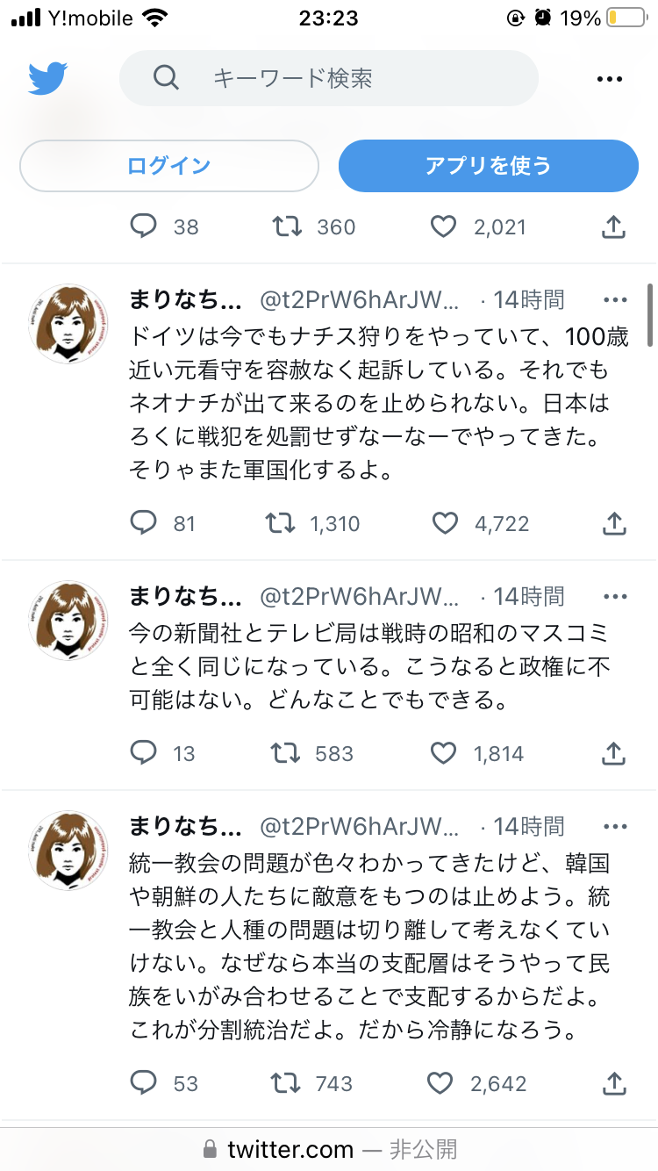Open more options on the 新聞社 tweet
Screen dimensions: 658x1171
(x=616, y=597)
